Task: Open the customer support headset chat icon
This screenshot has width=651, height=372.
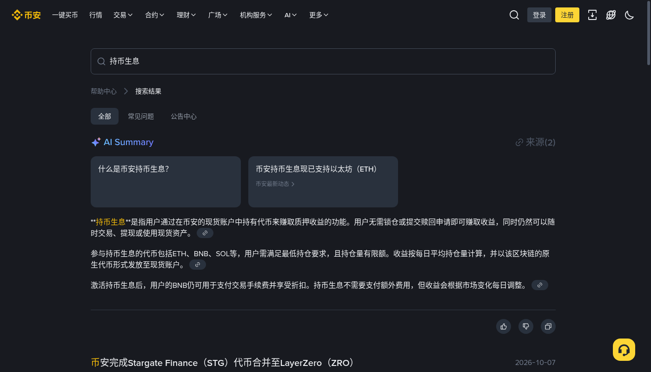Action: [624, 350]
